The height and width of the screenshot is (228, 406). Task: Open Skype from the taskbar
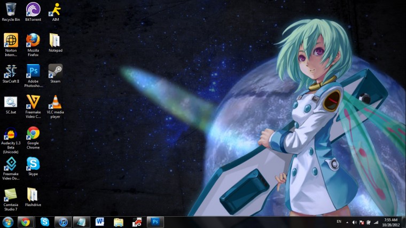pyautogui.click(x=44, y=222)
